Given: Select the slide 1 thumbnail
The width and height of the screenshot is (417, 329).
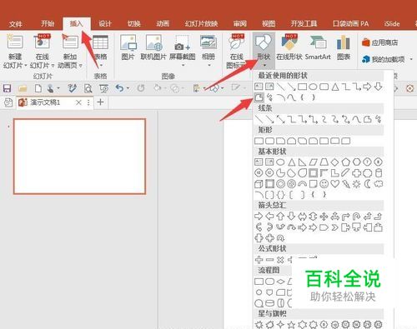Looking at the screenshot, I should (79, 157).
